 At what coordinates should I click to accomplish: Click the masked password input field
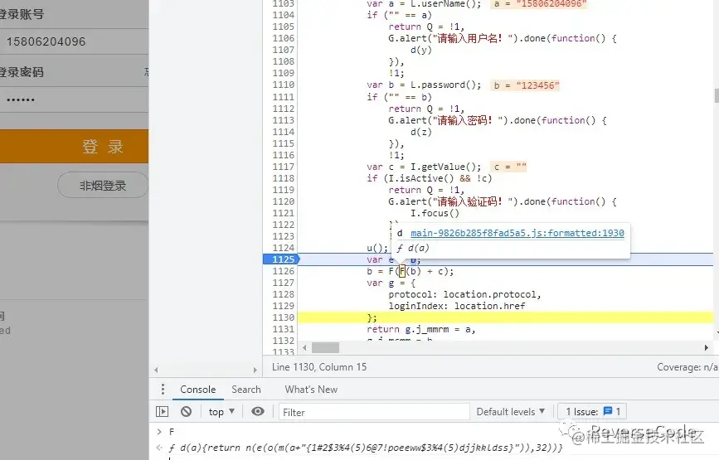pos(74,99)
